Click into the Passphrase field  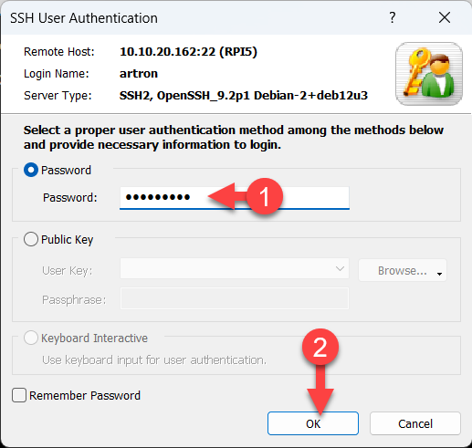point(235,298)
